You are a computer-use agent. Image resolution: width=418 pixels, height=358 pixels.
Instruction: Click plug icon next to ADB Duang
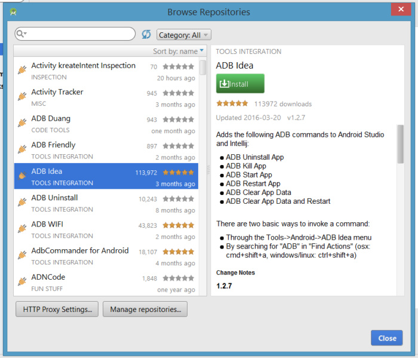click(23, 123)
